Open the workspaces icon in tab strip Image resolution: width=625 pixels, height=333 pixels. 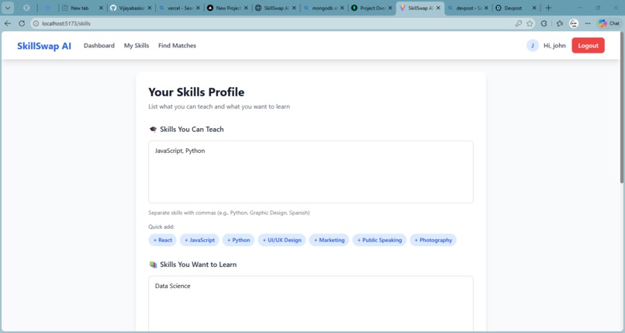coord(26,8)
